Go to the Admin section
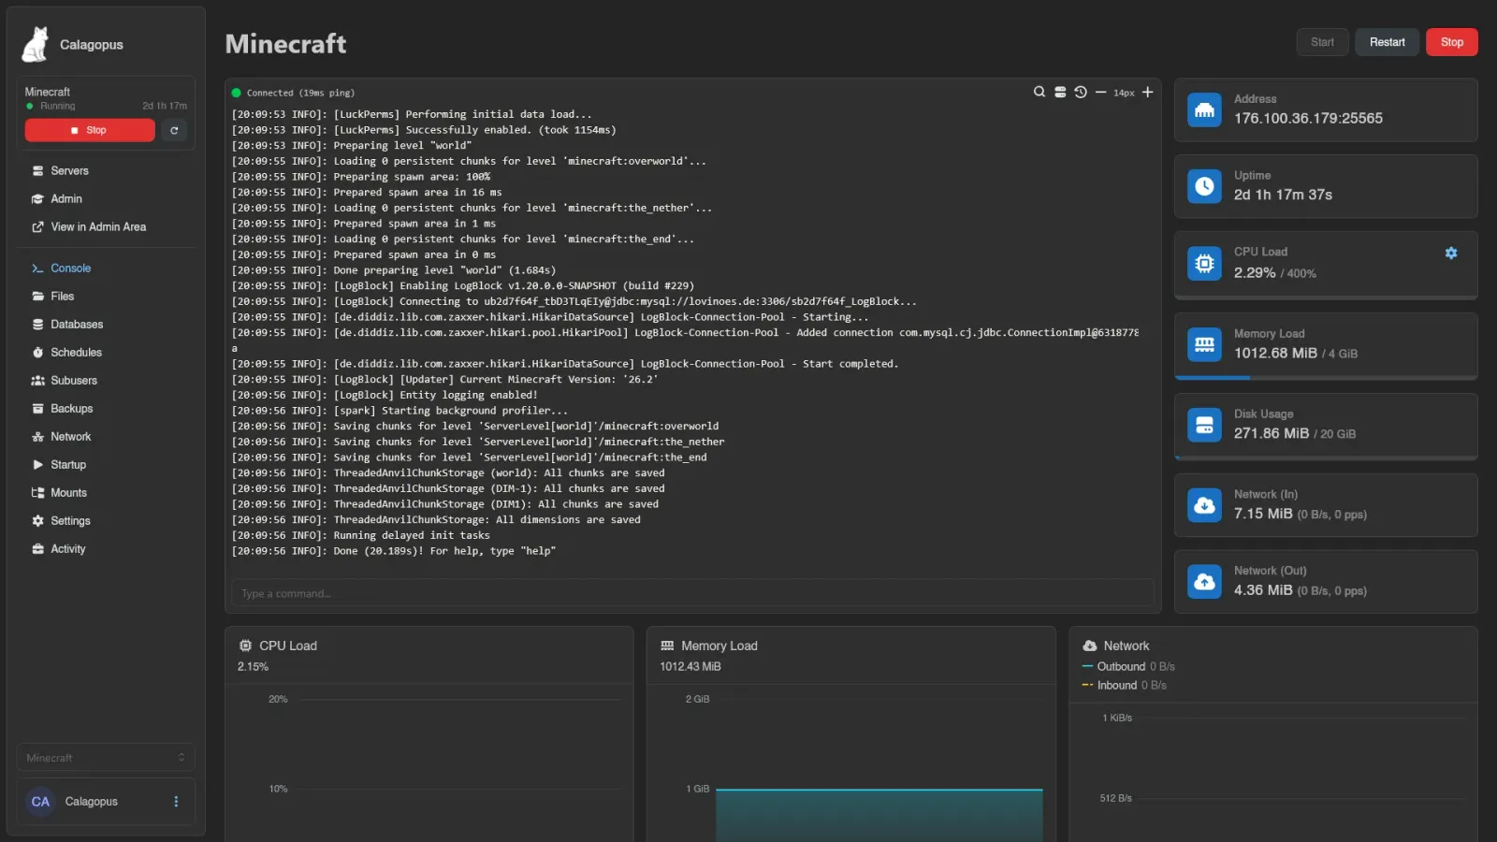Viewport: 1497px width, 842px height. 106,199
